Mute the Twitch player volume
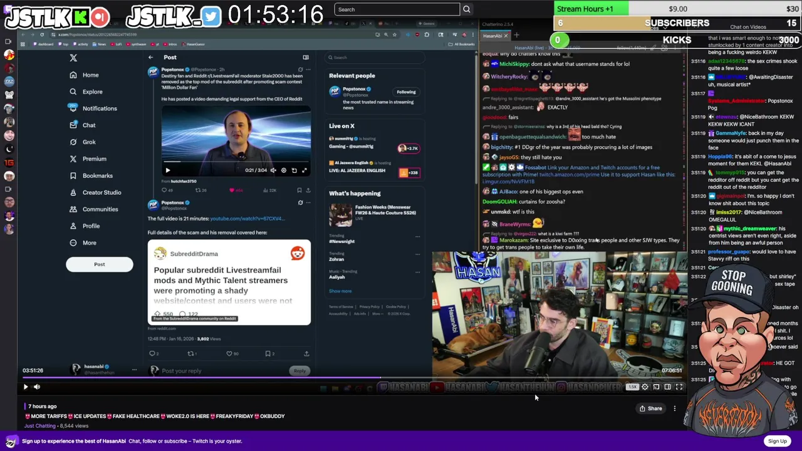This screenshot has height=451, width=802. pos(37,387)
